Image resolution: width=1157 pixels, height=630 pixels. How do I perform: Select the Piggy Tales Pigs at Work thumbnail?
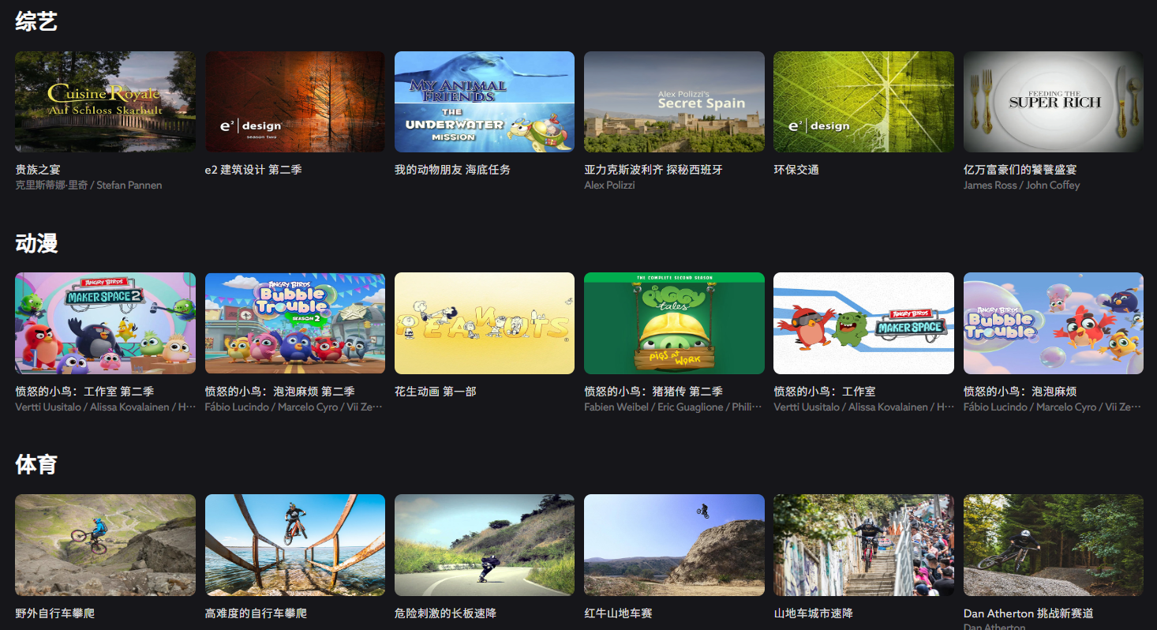coord(674,323)
